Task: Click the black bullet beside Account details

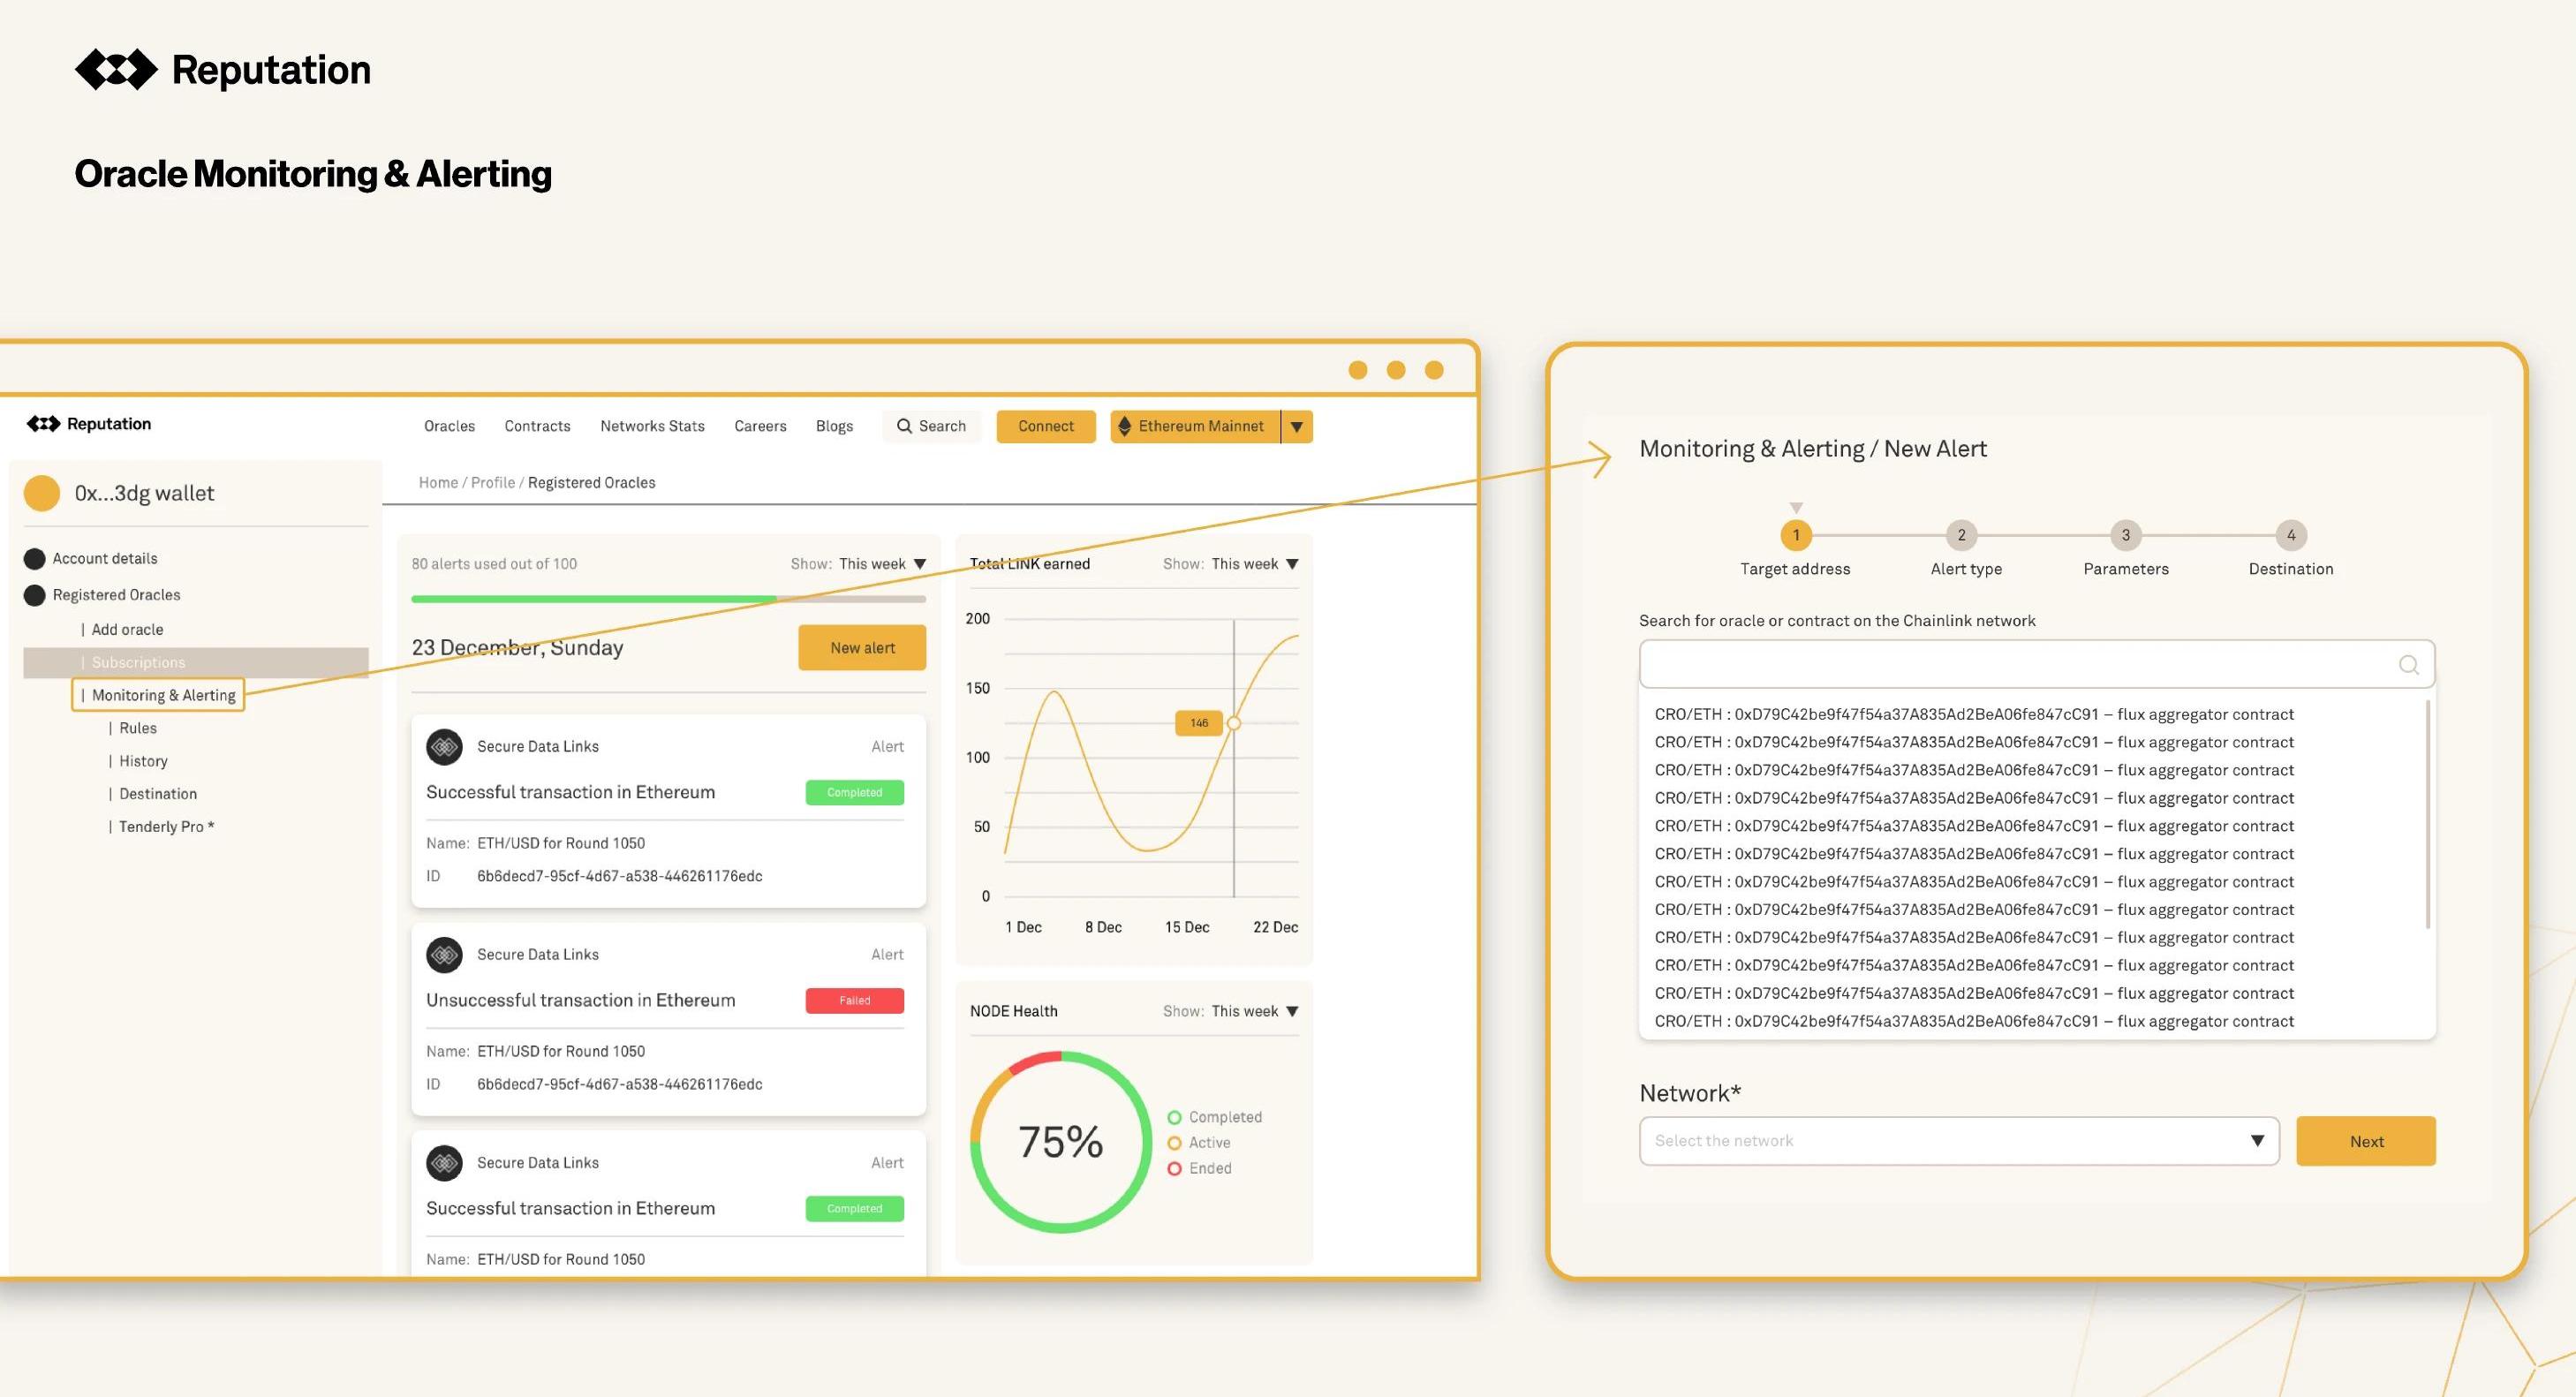Action: pos(35,559)
